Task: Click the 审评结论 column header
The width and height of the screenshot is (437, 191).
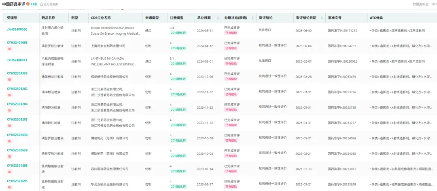Action: coord(265,18)
